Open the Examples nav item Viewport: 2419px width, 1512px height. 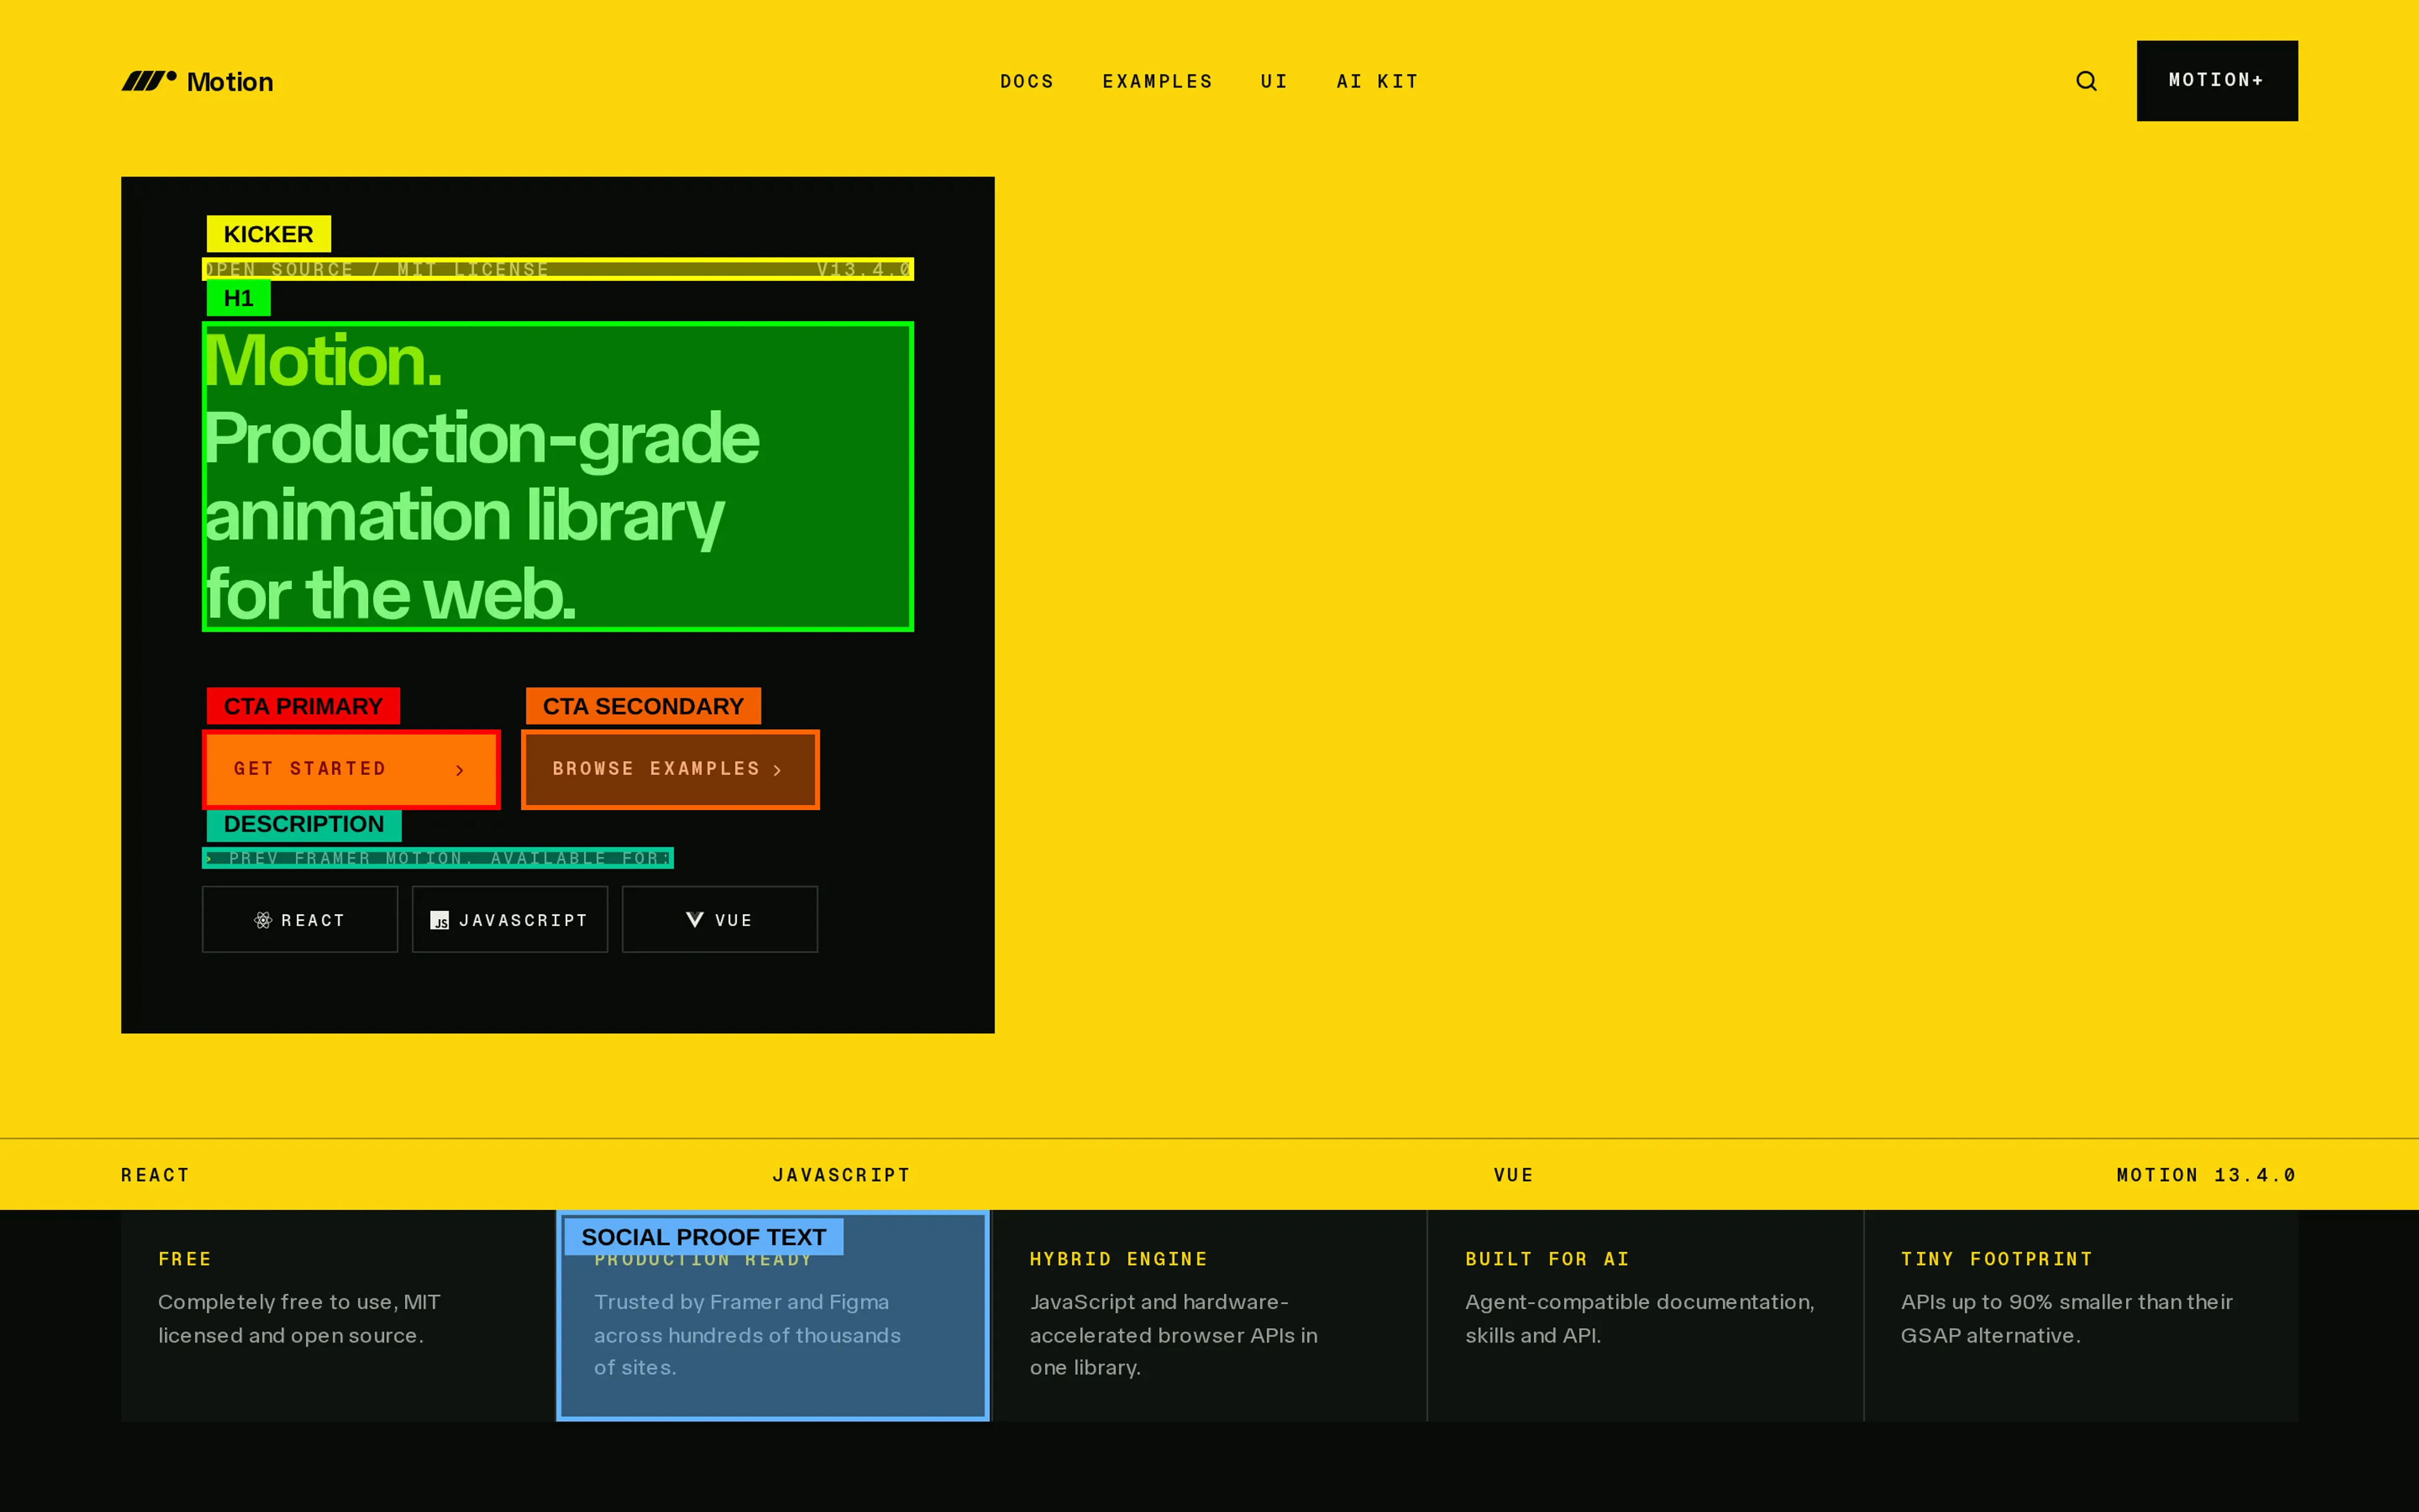[x=1157, y=81]
